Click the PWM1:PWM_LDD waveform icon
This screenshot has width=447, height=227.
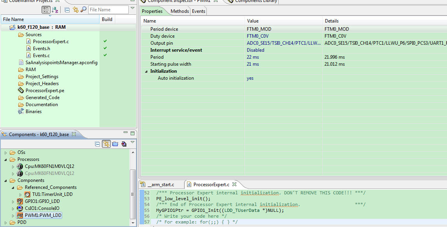20,215
